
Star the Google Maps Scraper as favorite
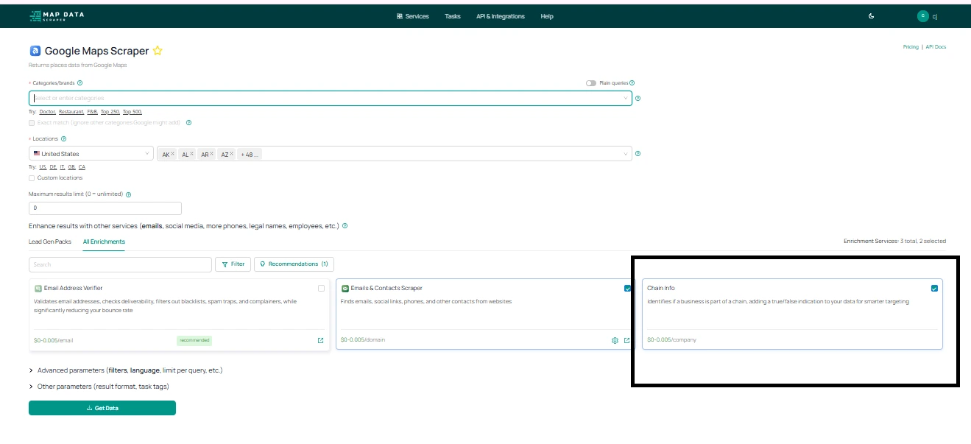(158, 51)
